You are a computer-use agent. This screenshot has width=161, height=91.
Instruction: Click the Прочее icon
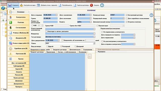pos(11,59)
